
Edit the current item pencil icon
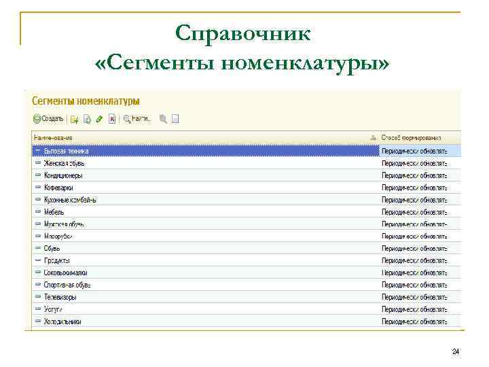coord(99,119)
